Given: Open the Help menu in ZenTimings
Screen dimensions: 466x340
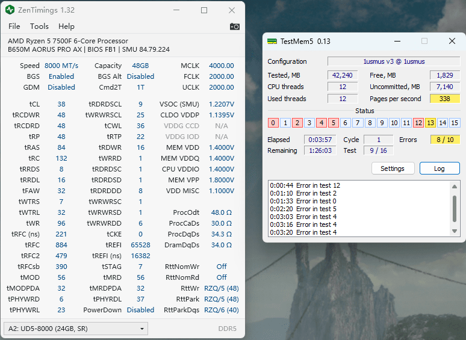Looking at the screenshot, I should point(66,26).
